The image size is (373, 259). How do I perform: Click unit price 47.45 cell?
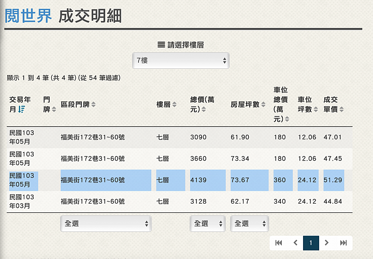333,159
